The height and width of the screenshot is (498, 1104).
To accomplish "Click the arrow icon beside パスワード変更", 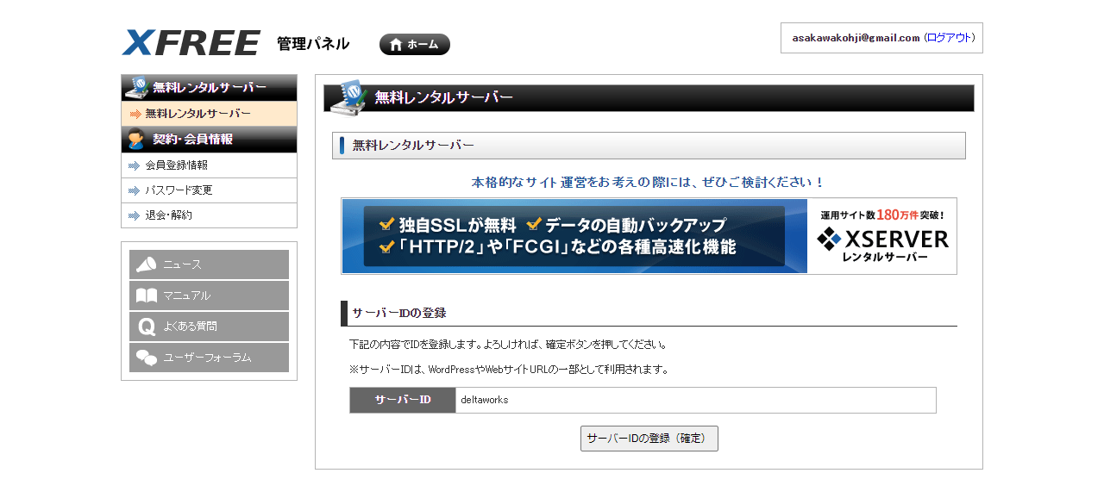I will point(134,190).
